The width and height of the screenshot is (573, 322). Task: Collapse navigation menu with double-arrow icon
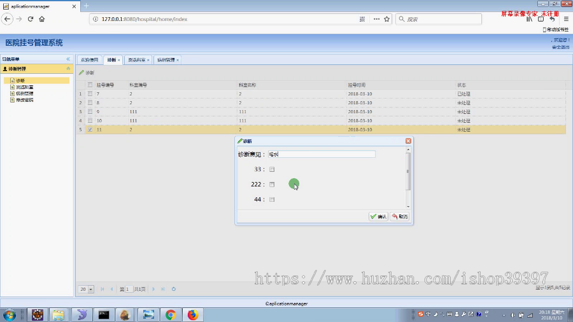[68, 59]
